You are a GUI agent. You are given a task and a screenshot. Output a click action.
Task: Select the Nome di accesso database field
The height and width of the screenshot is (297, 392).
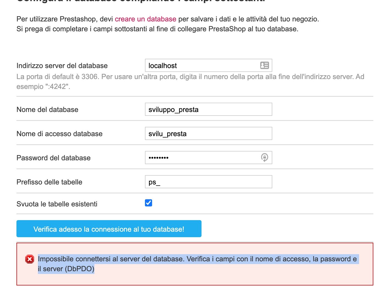209,133
